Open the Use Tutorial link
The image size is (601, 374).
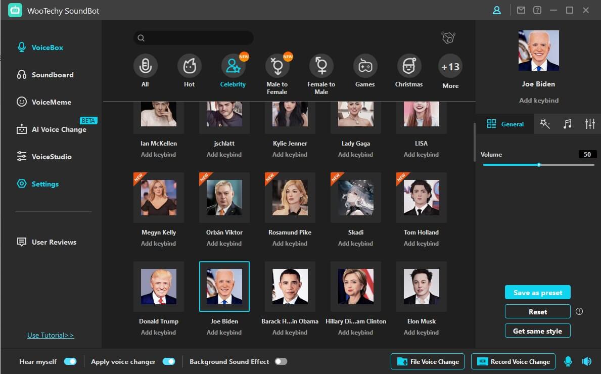[x=51, y=335]
